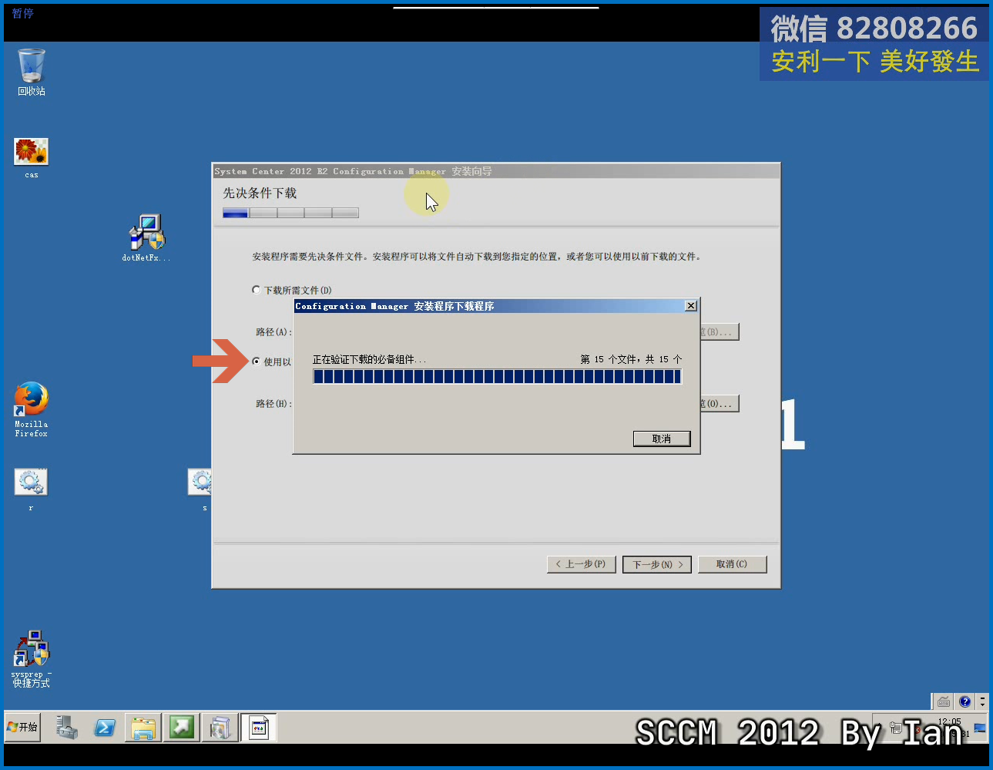The image size is (993, 770).
Task: Click the Start button in taskbar
Action: point(22,727)
